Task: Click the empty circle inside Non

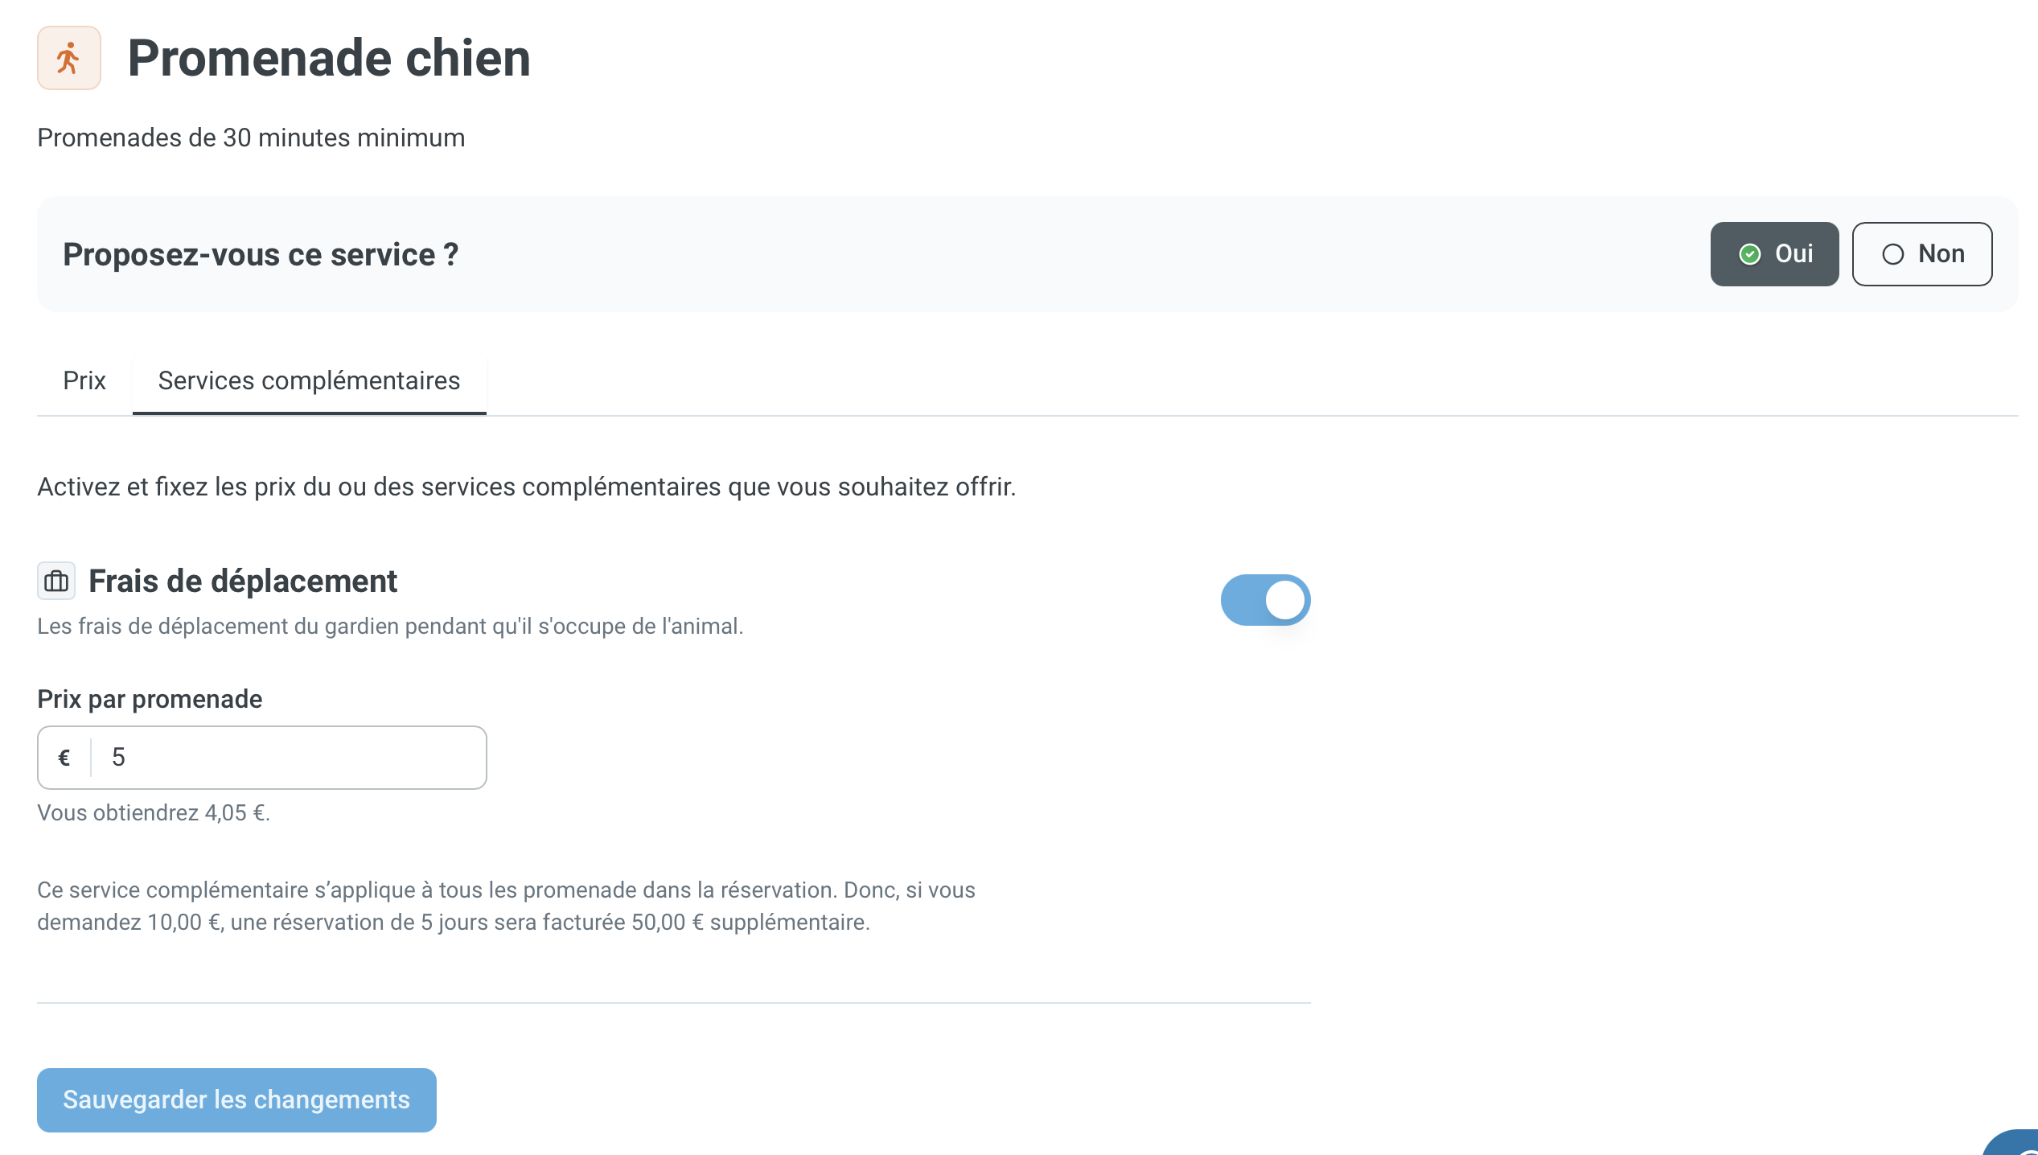Action: click(x=1892, y=254)
